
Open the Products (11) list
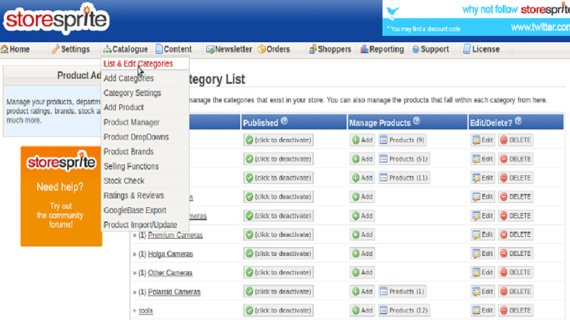point(404,178)
